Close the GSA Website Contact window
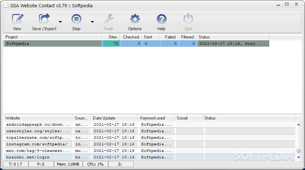 [x=296, y=4]
